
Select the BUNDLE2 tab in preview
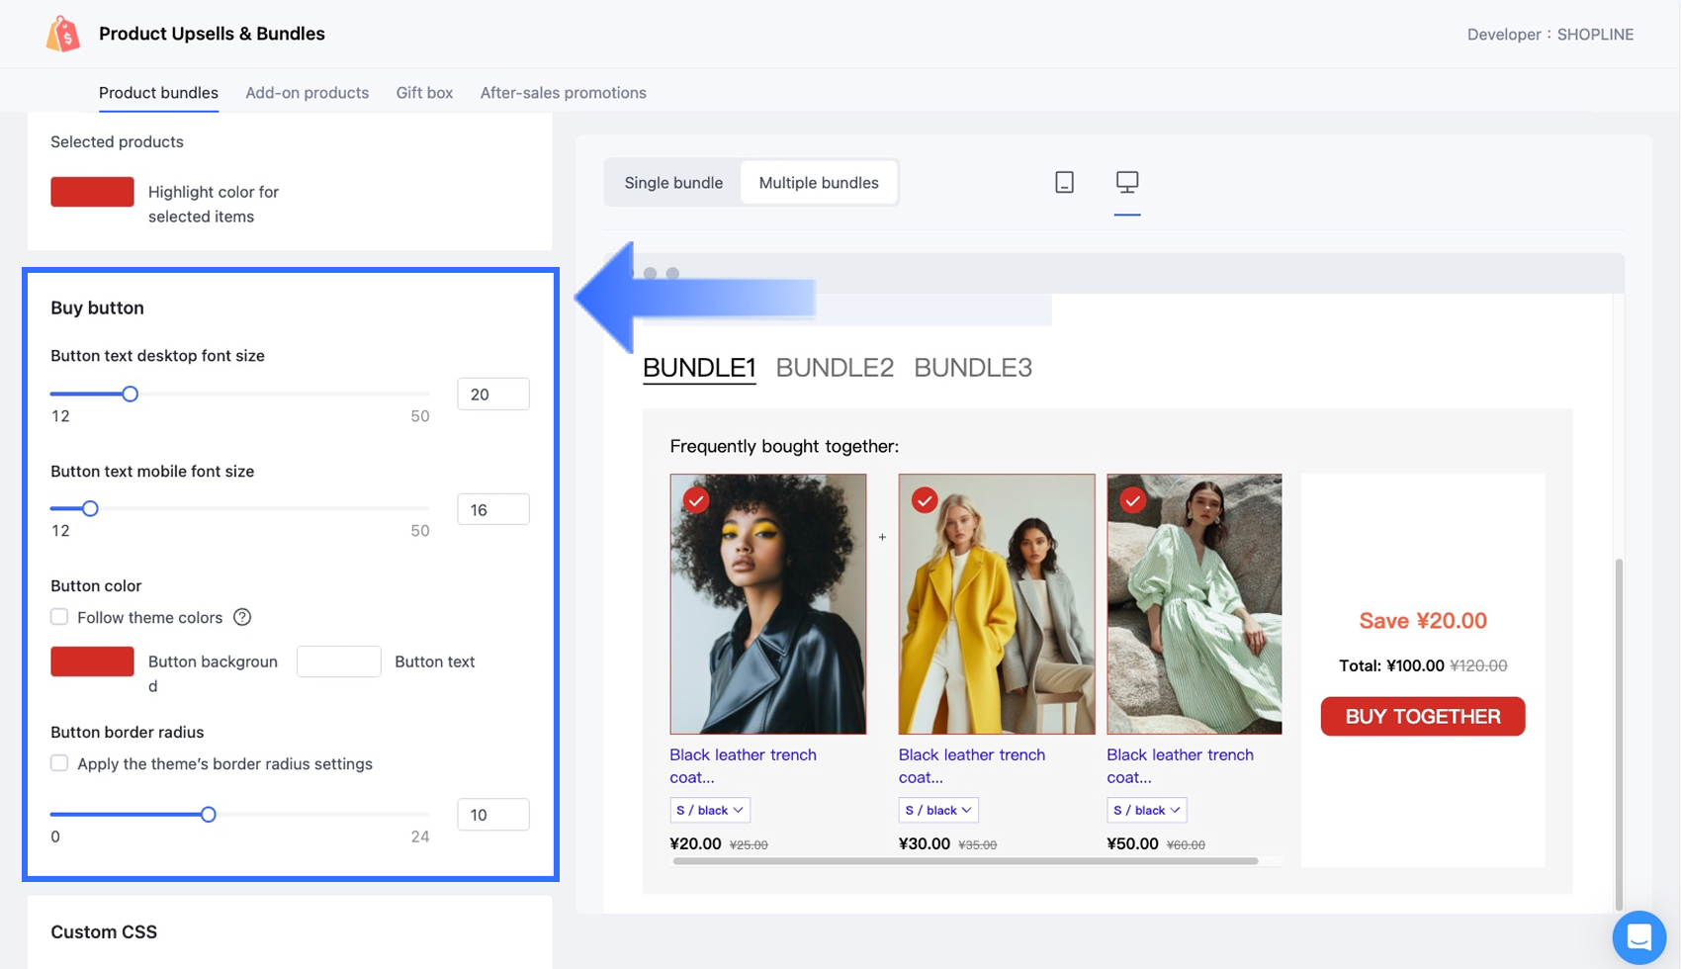[835, 368]
